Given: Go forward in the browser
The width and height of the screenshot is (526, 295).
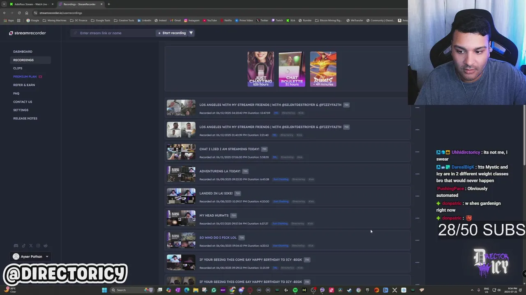Looking at the screenshot, I should pos(12,13).
